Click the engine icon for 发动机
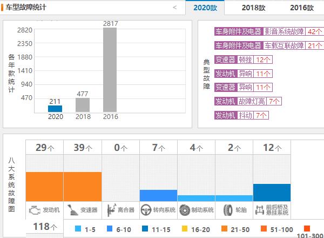324x238 pixels. pyautogui.click(x=35, y=210)
